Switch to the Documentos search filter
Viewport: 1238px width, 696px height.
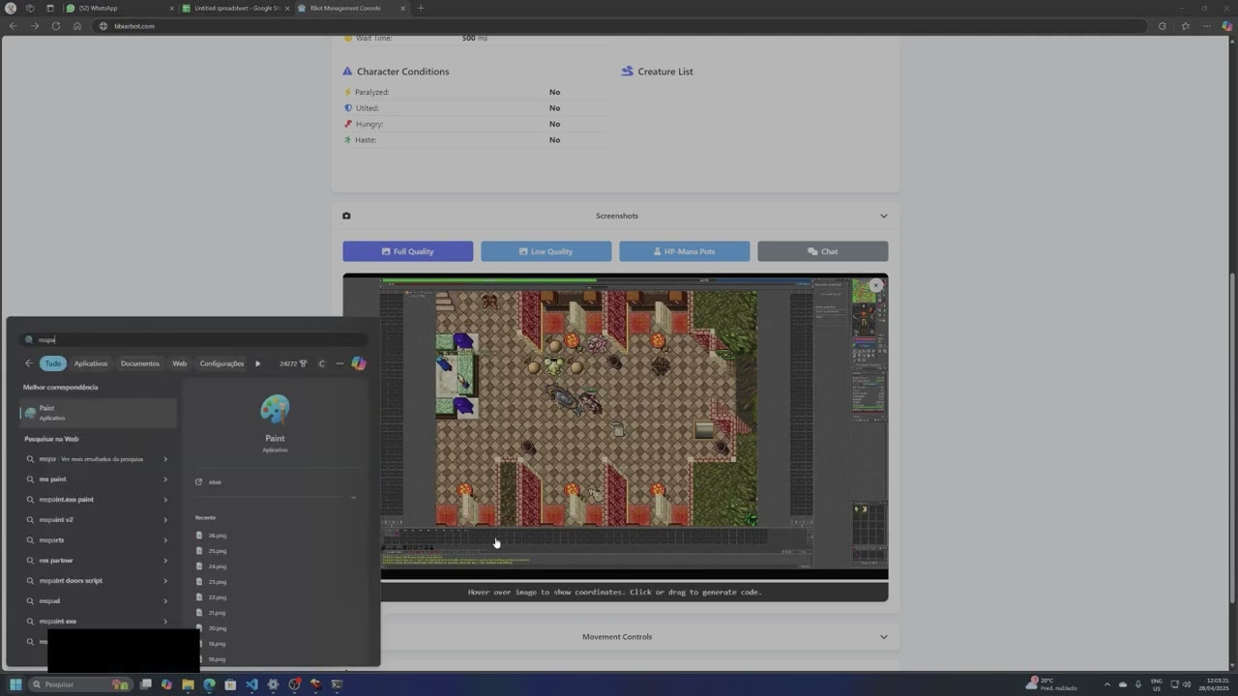140,363
